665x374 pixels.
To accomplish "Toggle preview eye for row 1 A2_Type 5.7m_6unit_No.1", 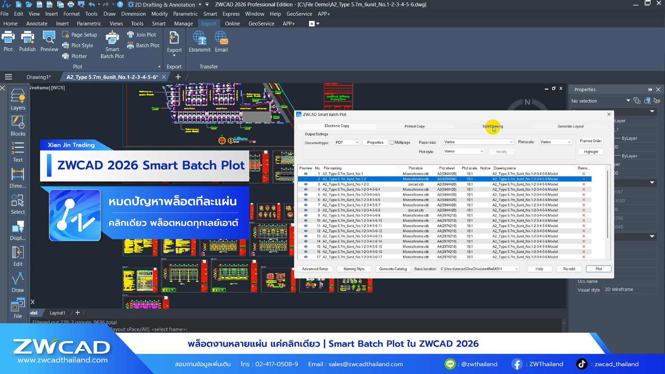I will (306, 174).
